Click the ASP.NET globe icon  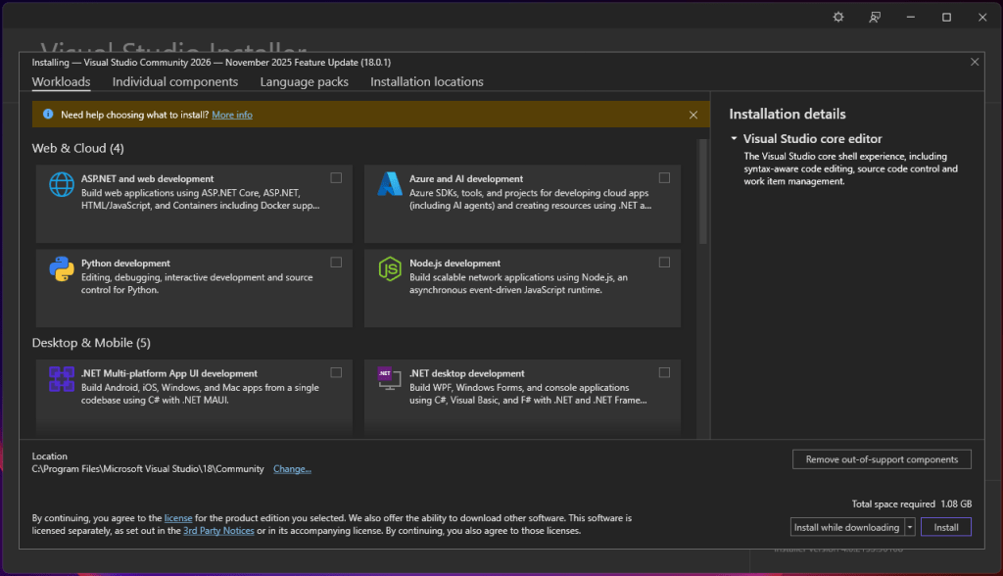(62, 185)
